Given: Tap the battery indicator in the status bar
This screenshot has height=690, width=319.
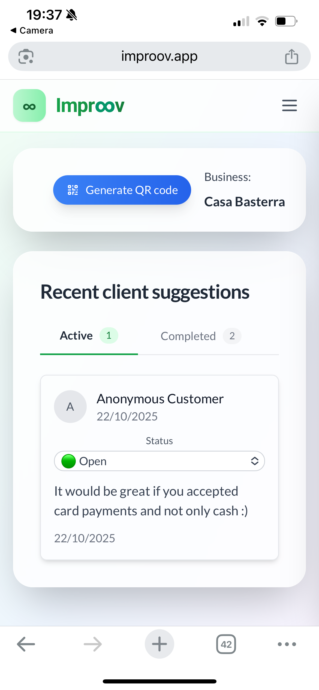Looking at the screenshot, I should (x=286, y=21).
